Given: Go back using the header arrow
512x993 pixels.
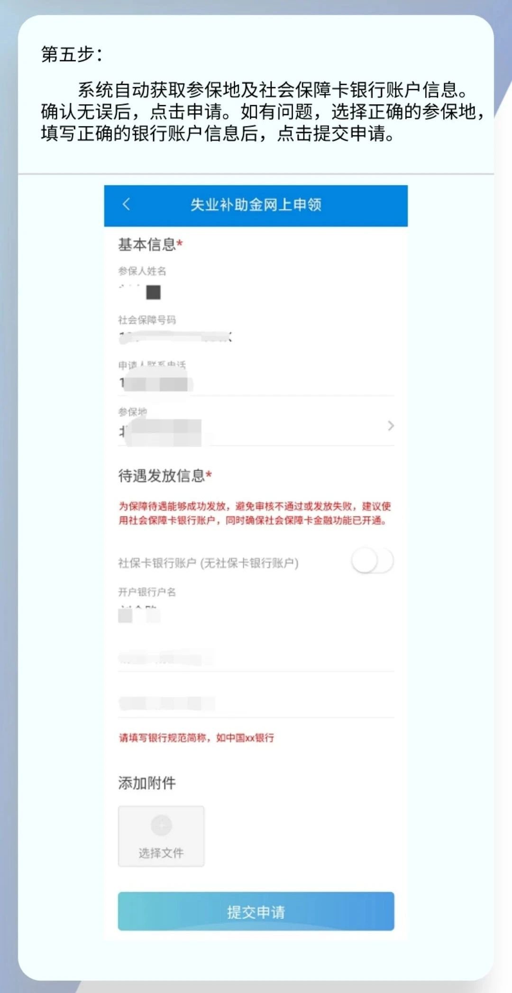Looking at the screenshot, I should click(126, 205).
